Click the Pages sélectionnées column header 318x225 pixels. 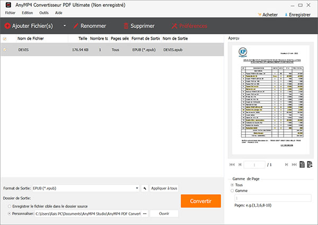(x=120, y=39)
